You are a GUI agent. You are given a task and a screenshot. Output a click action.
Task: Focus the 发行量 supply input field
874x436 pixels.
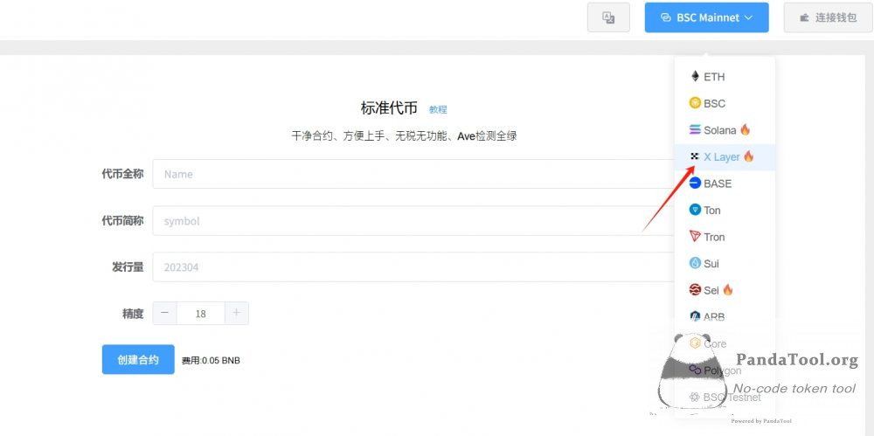413,267
